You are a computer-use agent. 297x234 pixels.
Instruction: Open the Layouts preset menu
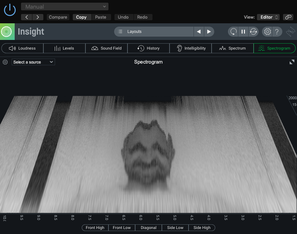pyautogui.click(x=154, y=32)
